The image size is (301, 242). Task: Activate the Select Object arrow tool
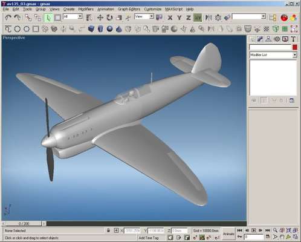(x=48, y=18)
